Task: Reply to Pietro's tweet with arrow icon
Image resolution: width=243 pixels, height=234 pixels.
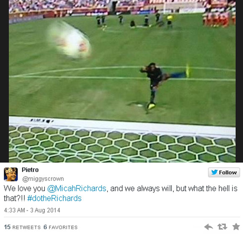Action: pos(209,227)
